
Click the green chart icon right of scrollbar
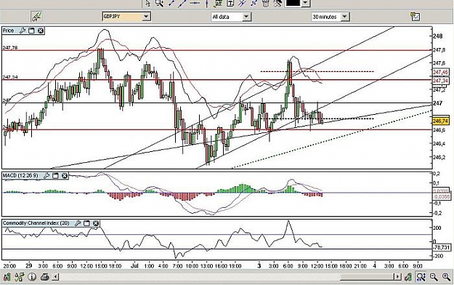[408, 277]
